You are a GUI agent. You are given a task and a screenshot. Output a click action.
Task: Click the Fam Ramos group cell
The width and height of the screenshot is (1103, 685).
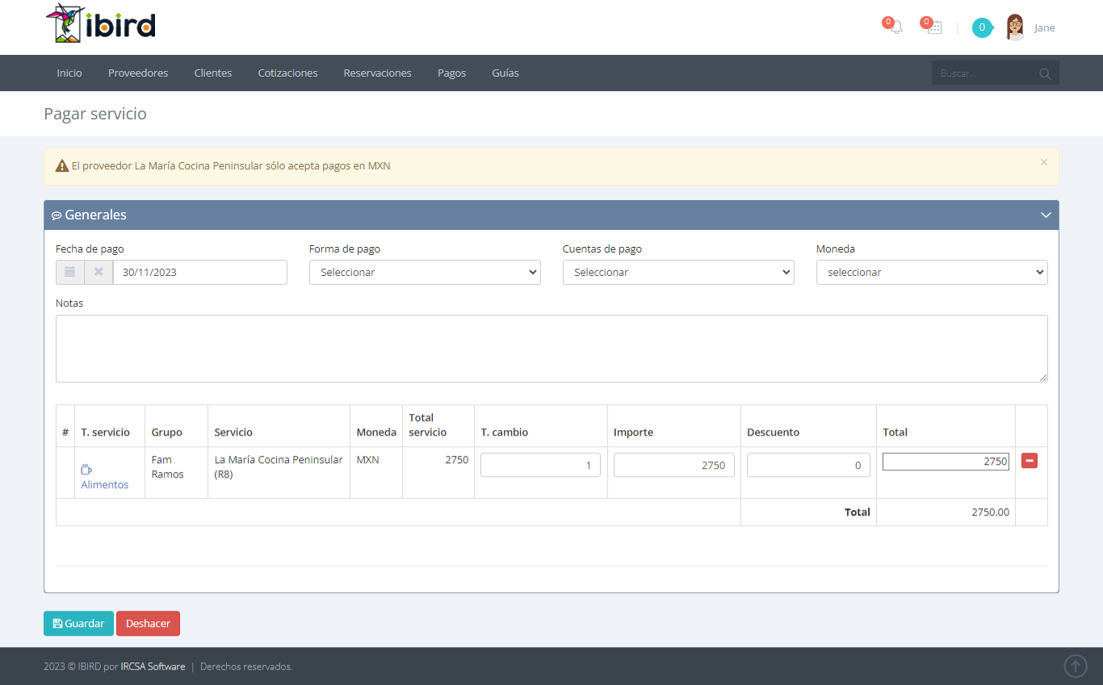pos(176,473)
